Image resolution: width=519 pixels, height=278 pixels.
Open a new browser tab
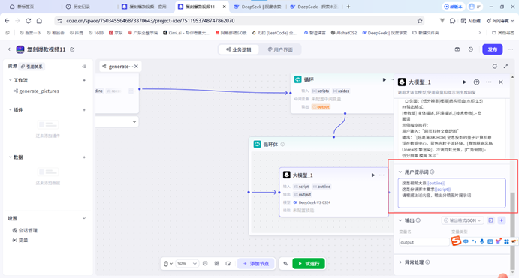click(x=349, y=7)
